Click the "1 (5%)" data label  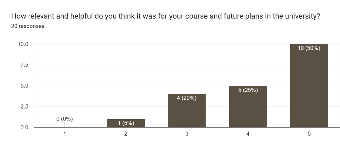coord(126,123)
